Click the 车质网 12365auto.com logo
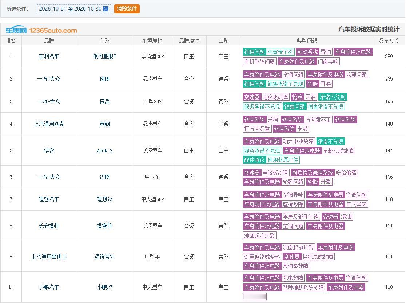Viewport: 406px width, 303px height. point(41,30)
